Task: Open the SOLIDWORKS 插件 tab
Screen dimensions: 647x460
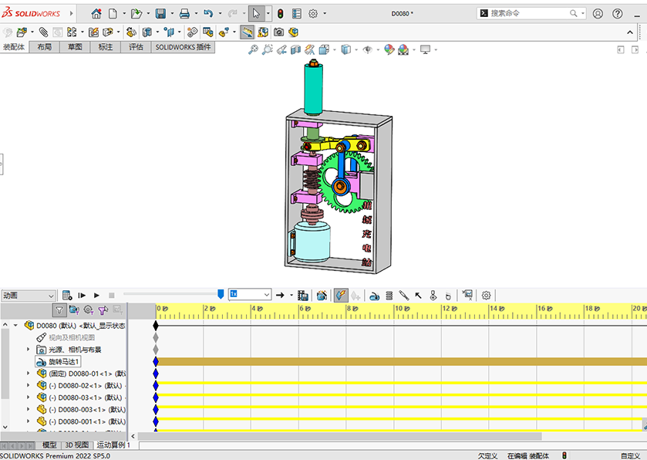Action: coord(183,47)
